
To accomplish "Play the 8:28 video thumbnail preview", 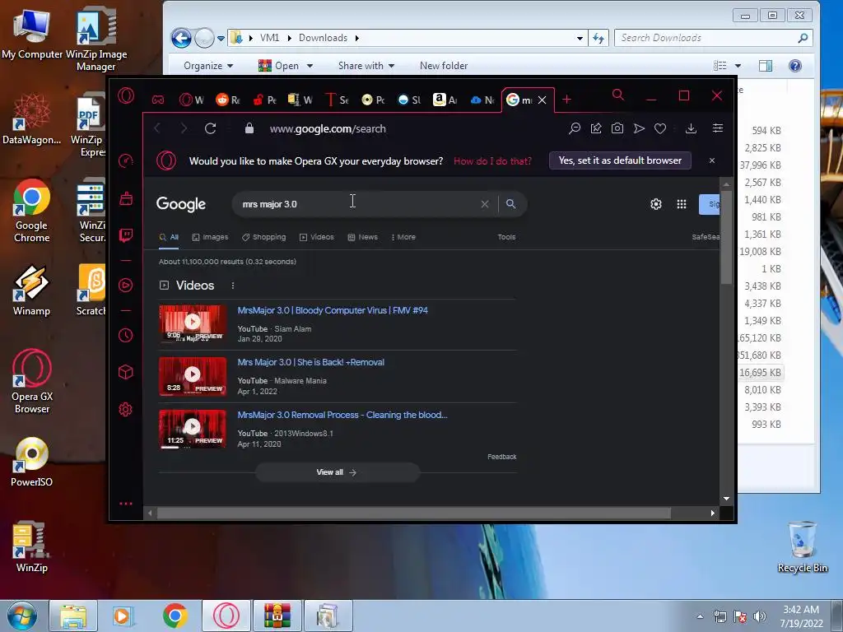I will (x=193, y=376).
